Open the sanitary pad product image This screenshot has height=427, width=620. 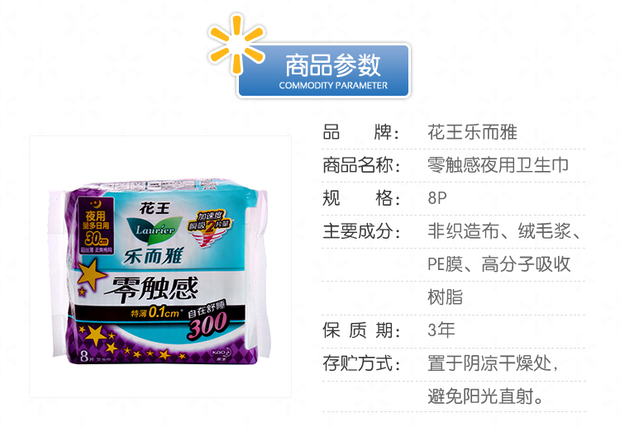160,267
